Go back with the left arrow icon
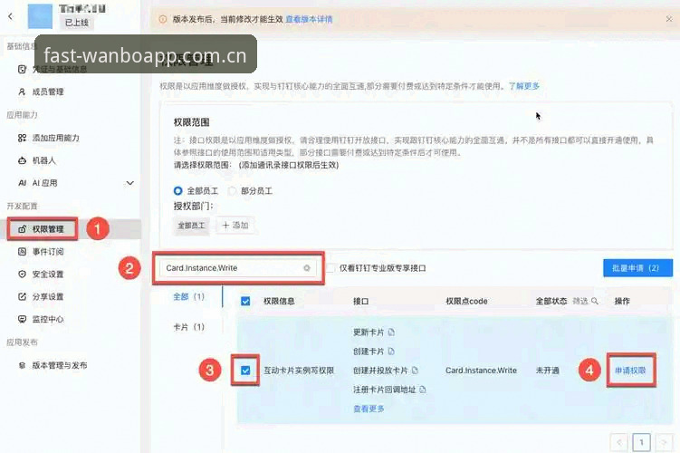680x453 pixels. pos(10,16)
